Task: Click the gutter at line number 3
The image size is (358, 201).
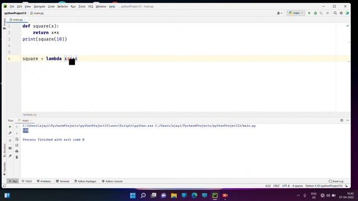Action: 10,39
